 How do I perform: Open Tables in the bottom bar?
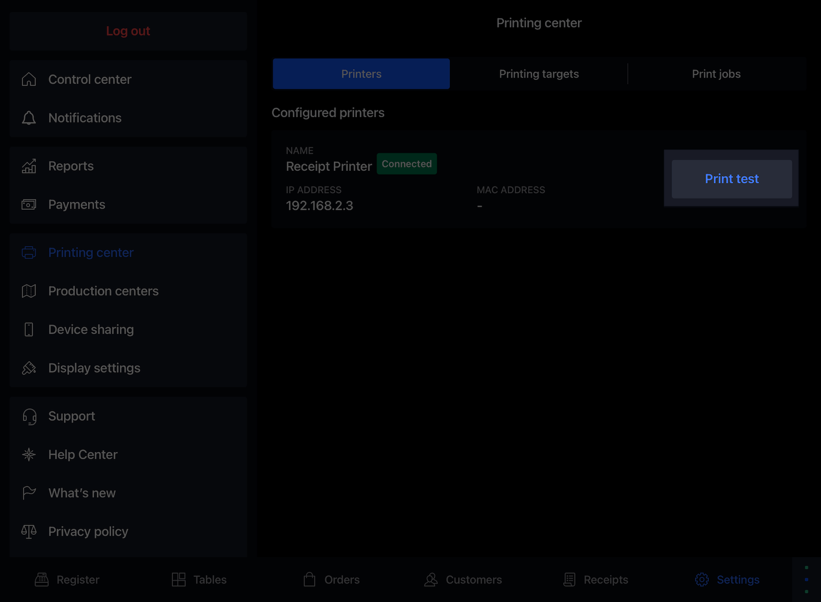pos(199,580)
